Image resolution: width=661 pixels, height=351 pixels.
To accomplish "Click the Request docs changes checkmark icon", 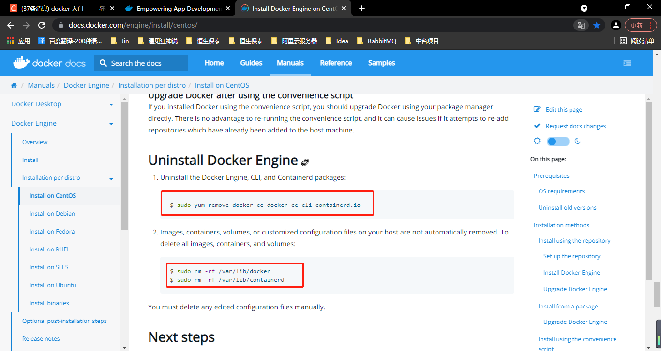I will point(537,126).
